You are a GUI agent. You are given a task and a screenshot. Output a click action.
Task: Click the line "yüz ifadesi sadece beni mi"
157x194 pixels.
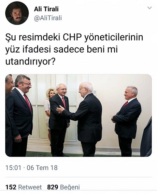click(x=62, y=50)
